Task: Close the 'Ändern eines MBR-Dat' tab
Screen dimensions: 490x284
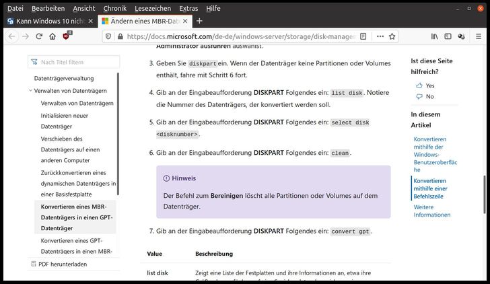Action: 185,21
